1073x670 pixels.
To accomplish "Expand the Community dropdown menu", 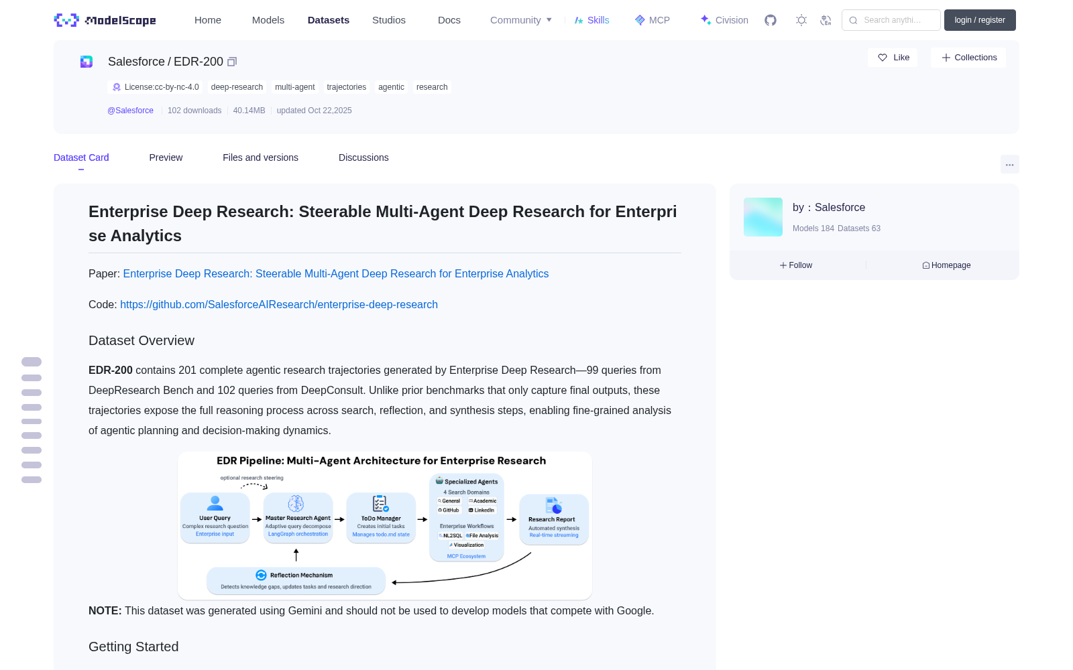I will (x=521, y=20).
